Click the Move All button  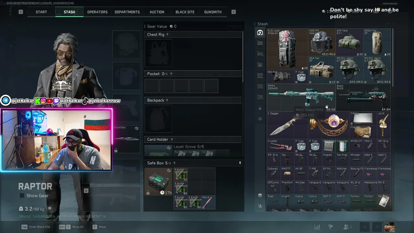pyautogui.click(x=71, y=227)
